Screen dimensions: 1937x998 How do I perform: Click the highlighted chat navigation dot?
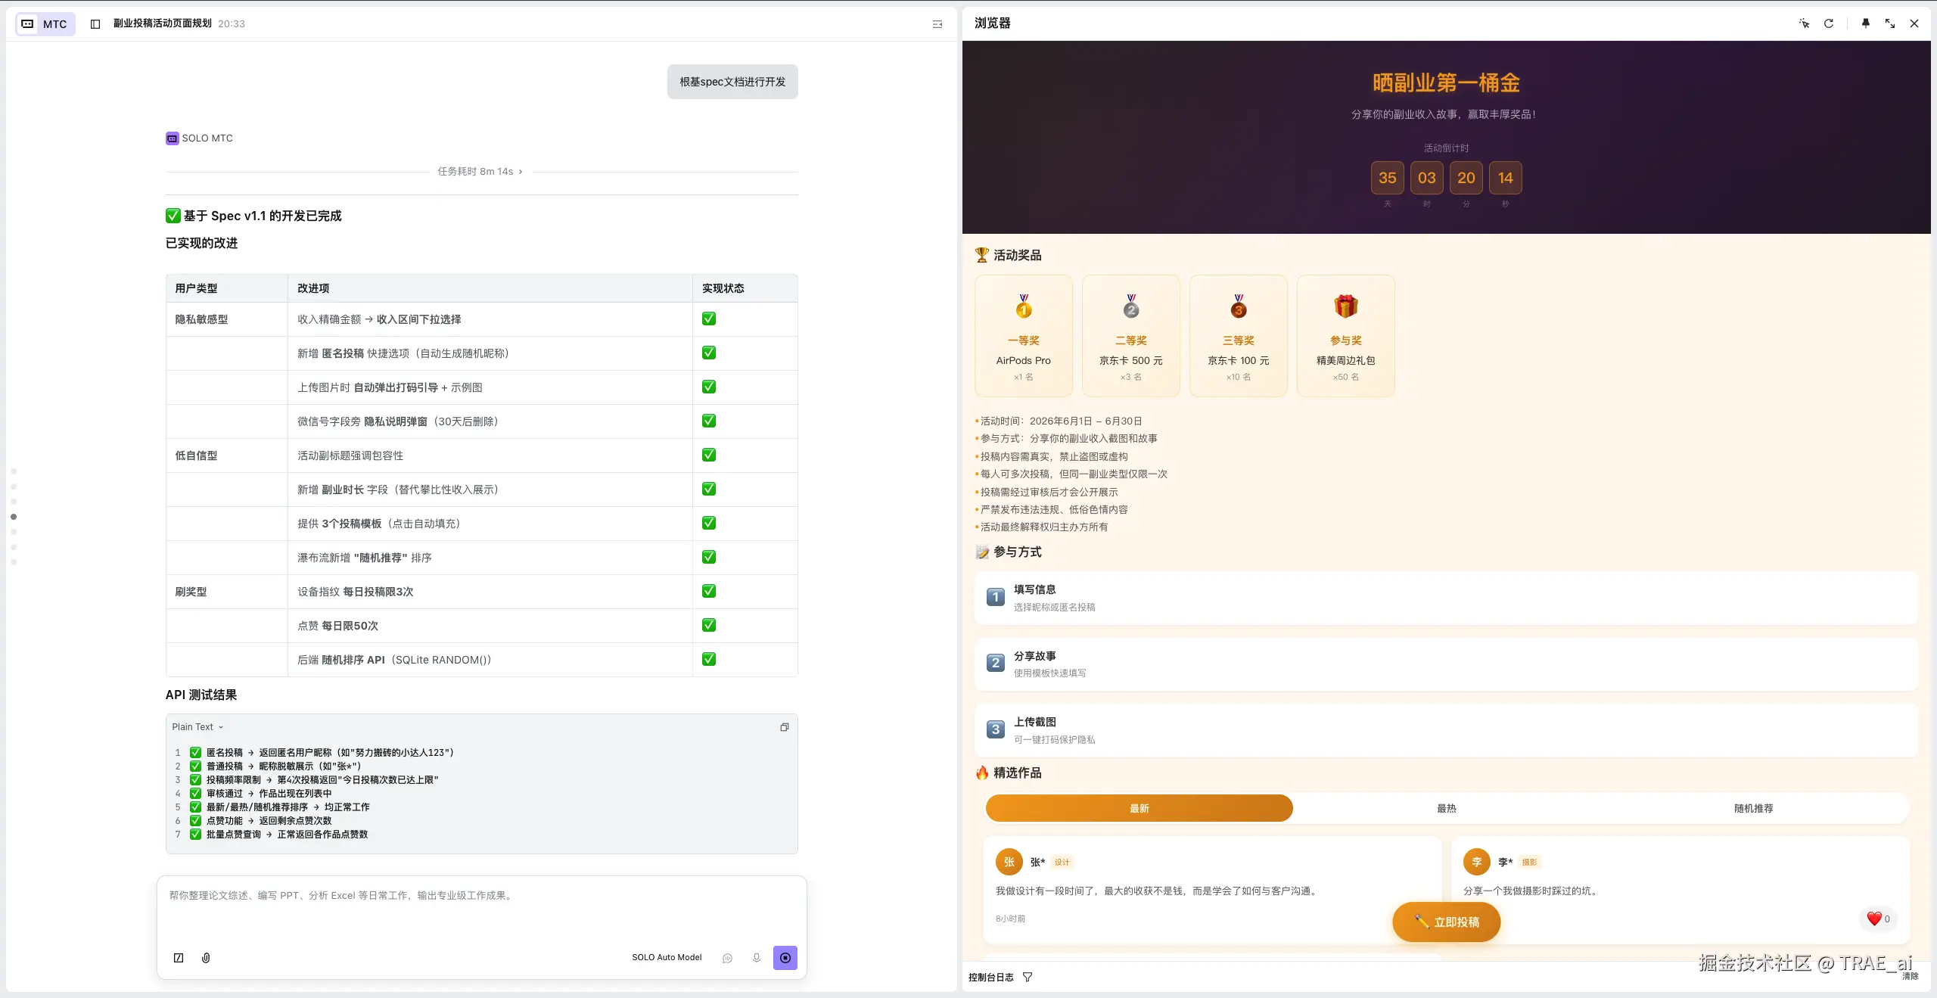(x=14, y=517)
